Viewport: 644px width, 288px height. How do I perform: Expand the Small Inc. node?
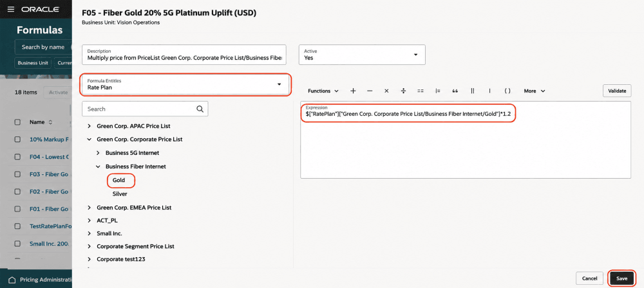pyautogui.click(x=89, y=233)
